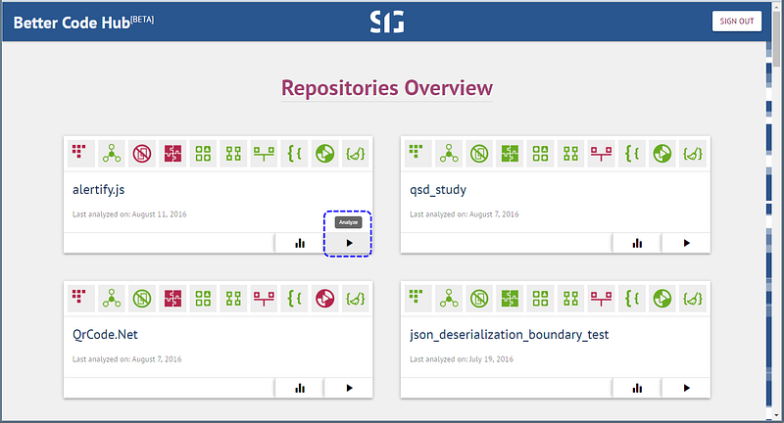Click the Repositories Overview heading
This screenshot has width=784, height=423.
tap(387, 88)
